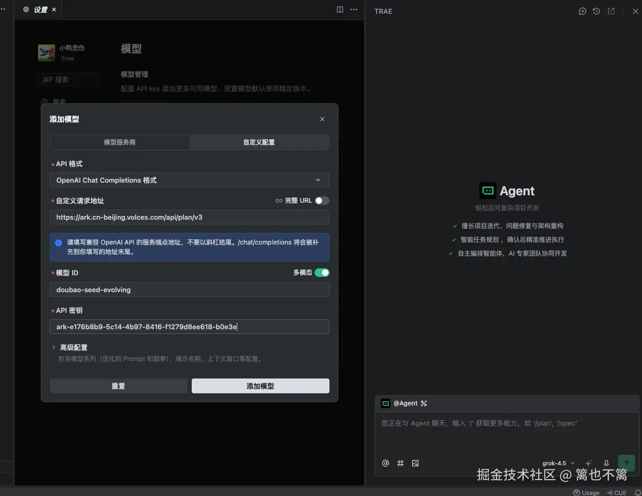Open the Agent tools configuration icon
The width and height of the screenshot is (642, 496).
click(x=424, y=403)
